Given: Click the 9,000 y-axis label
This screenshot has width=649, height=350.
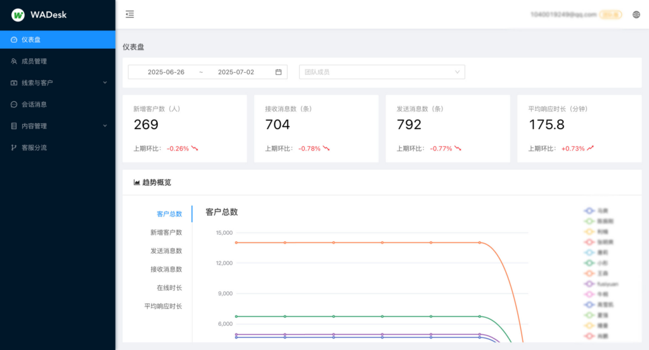Looking at the screenshot, I should pos(225,294).
